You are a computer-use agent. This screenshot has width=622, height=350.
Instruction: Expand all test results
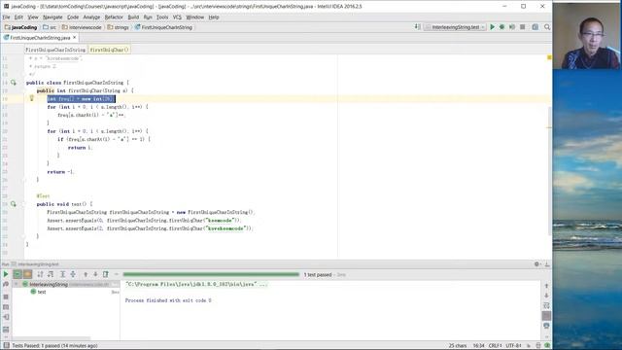click(62, 274)
